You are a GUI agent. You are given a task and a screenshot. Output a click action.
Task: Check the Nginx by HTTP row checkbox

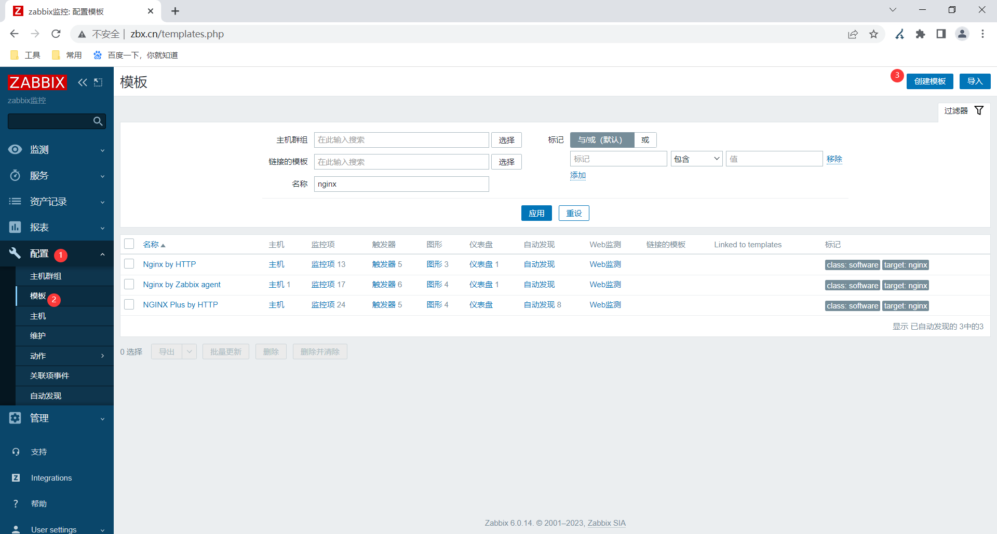129,264
